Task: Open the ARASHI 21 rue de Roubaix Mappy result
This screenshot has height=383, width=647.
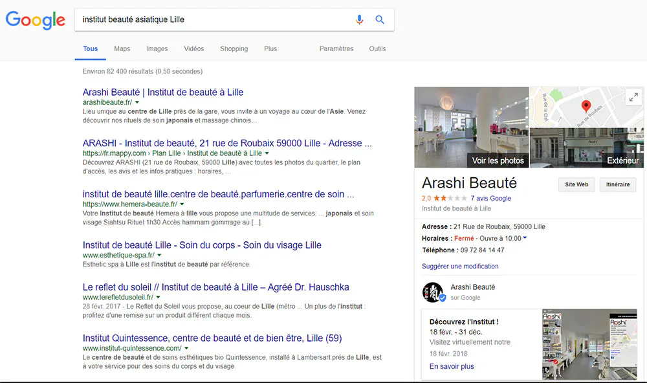Action: (x=227, y=143)
